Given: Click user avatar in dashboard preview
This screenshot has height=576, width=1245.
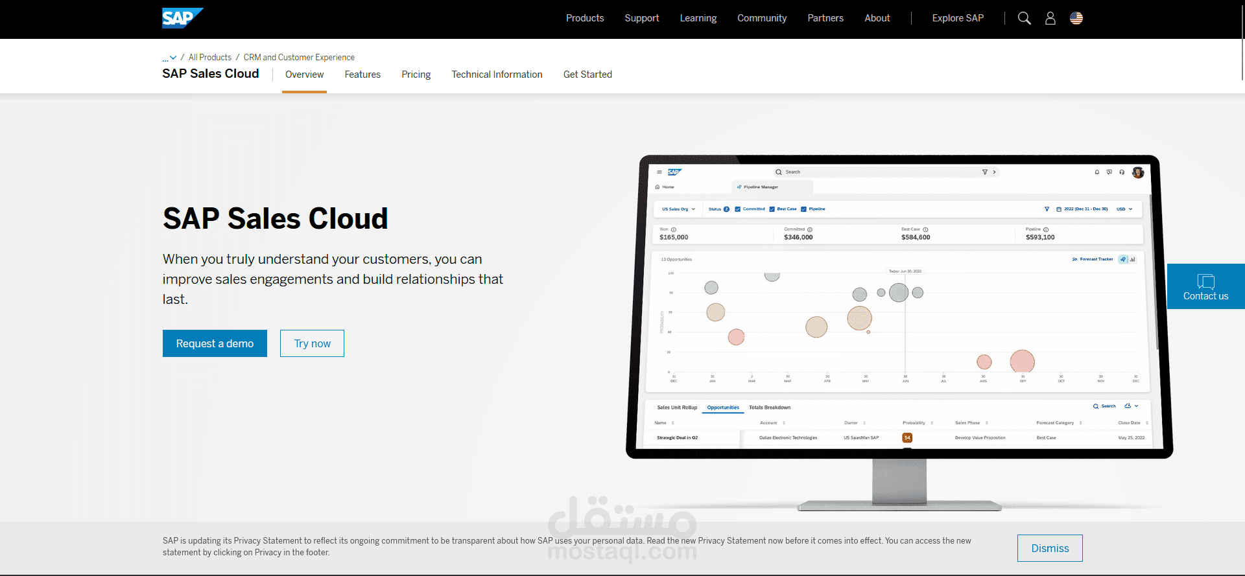Looking at the screenshot, I should coord(1138,172).
